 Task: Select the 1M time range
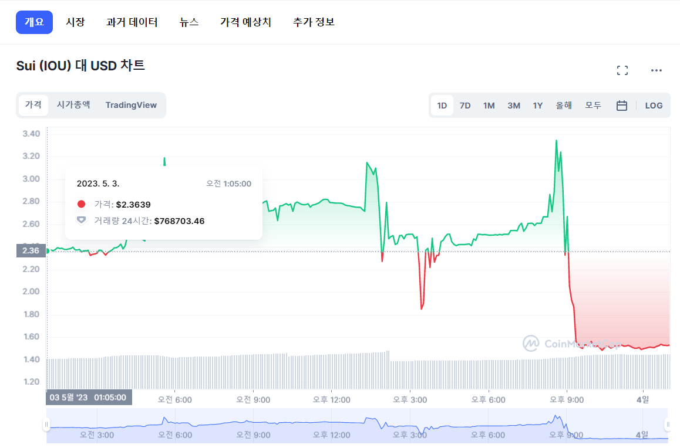489,105
